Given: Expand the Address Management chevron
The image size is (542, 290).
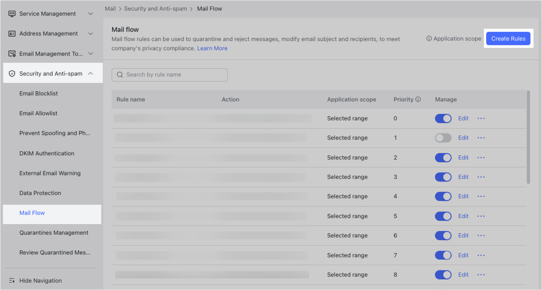Looking at the screenshot, I should [x=90, y=34].
